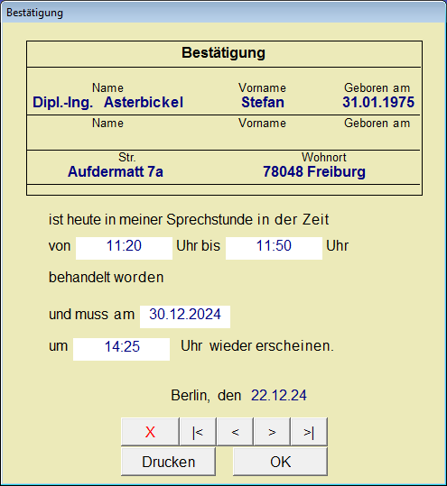Confirm with the OK button
447x486 pixels.
[x=280, y=462]
